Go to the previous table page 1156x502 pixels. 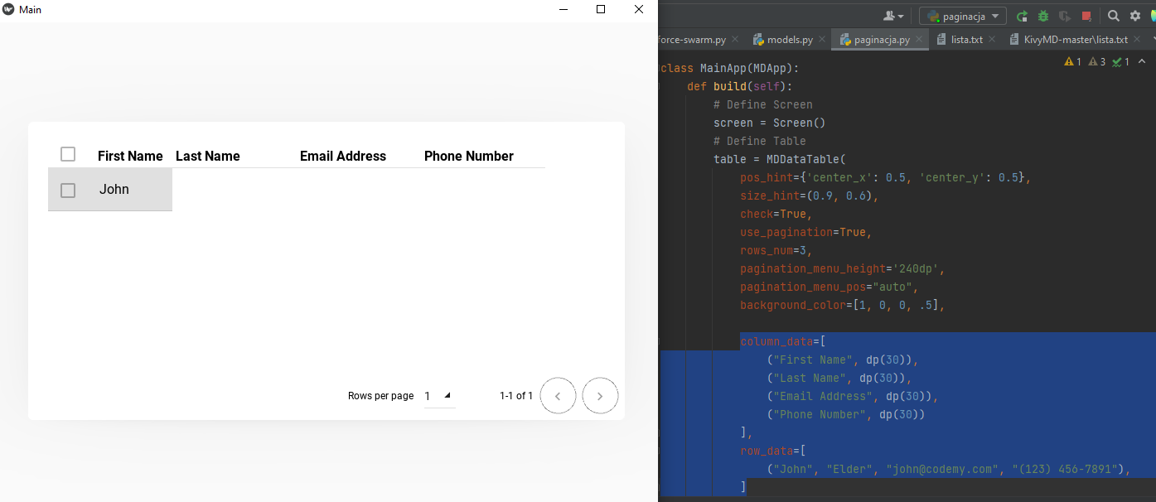(558, 395)
